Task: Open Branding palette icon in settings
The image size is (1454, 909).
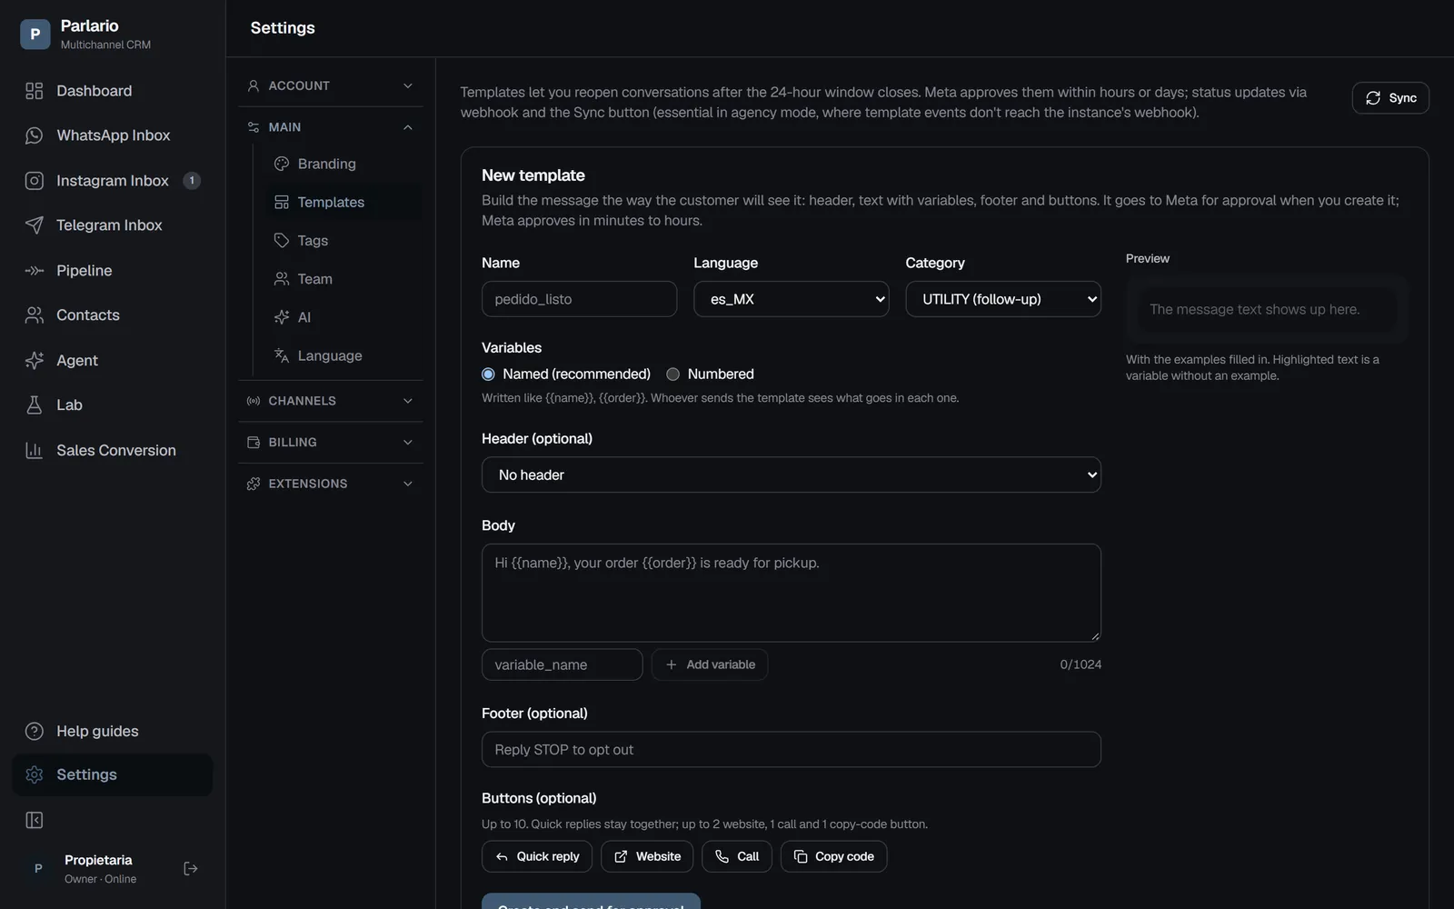Action: 282,164
